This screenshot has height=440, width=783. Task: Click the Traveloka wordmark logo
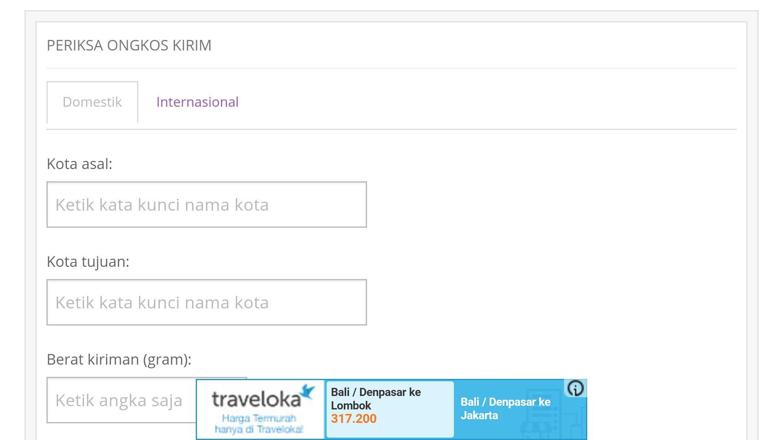(x=256, y=400)
